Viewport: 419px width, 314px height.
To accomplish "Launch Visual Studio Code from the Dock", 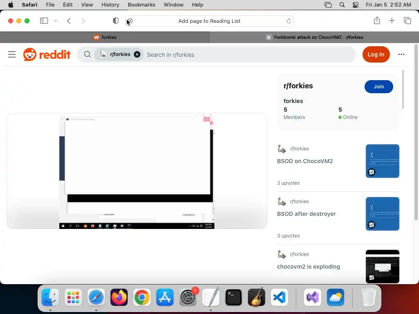I will [279, 297].
